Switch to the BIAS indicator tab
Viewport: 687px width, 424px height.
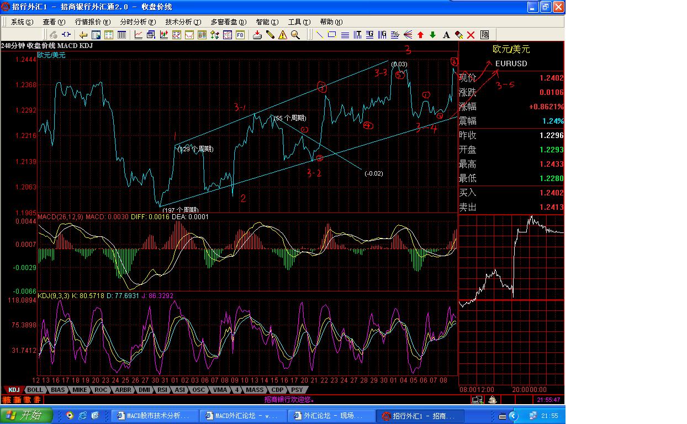coord(57,390)
